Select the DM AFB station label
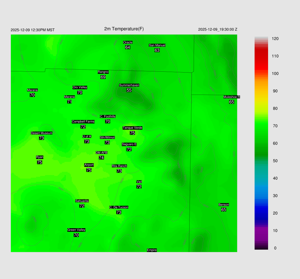The image size is (300, 279). click(101, 153)
